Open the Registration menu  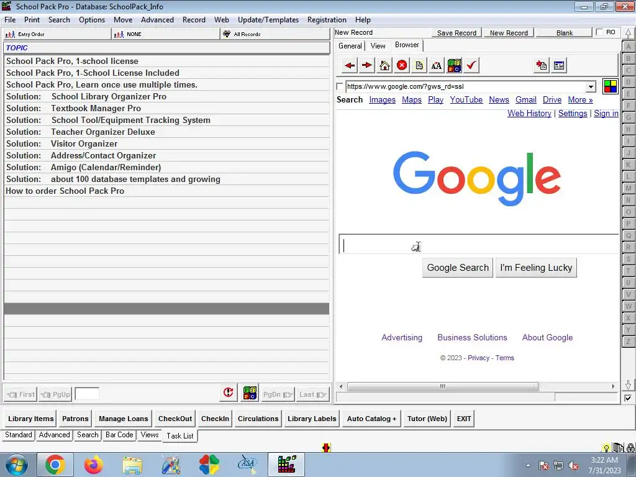tap(327, 20)
